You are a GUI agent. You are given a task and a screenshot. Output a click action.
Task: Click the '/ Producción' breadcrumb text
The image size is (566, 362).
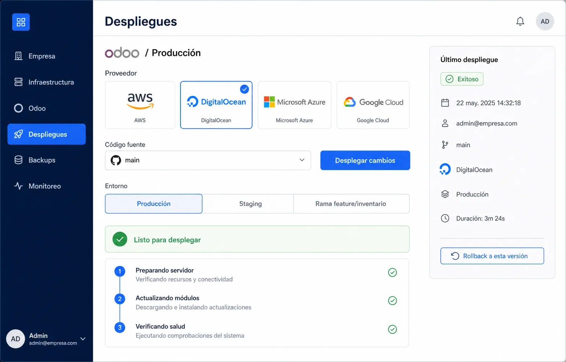173,53
